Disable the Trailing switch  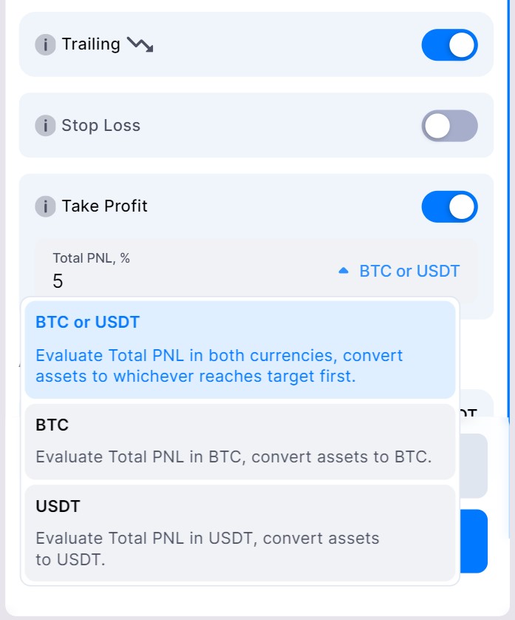(x=449, y=44)
